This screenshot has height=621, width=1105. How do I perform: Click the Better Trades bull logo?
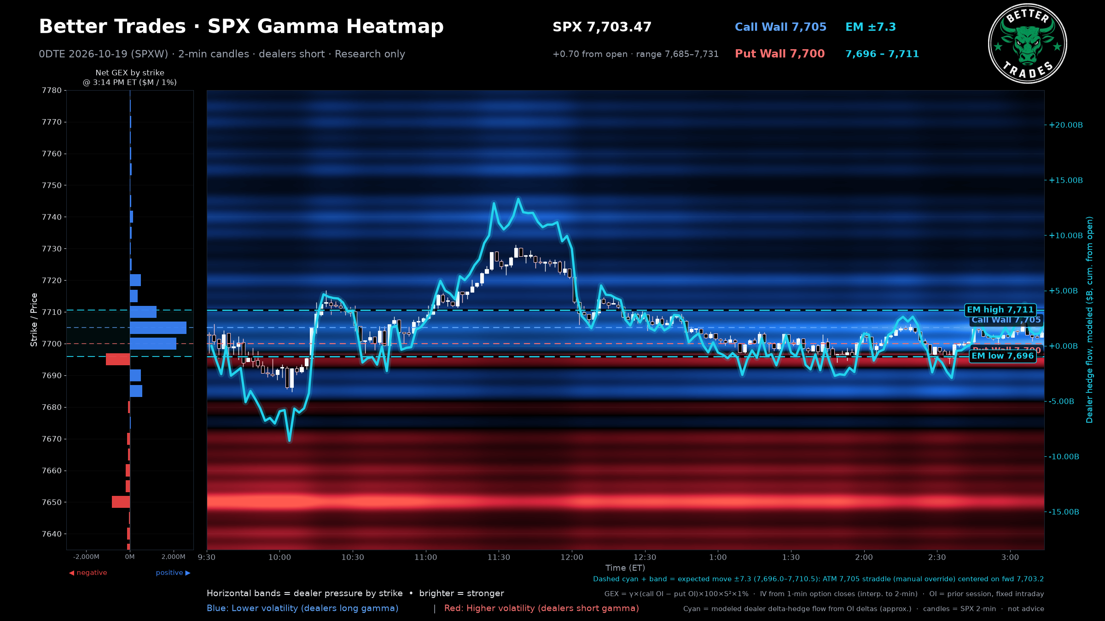point(1027,43)
